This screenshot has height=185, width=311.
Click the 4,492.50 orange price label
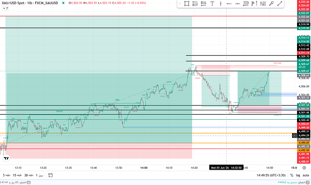click(x=304, y=150)
